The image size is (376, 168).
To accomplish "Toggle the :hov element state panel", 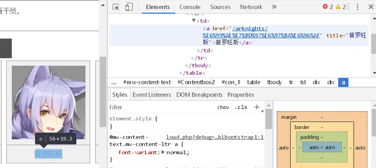I will [x=223, y=107].
